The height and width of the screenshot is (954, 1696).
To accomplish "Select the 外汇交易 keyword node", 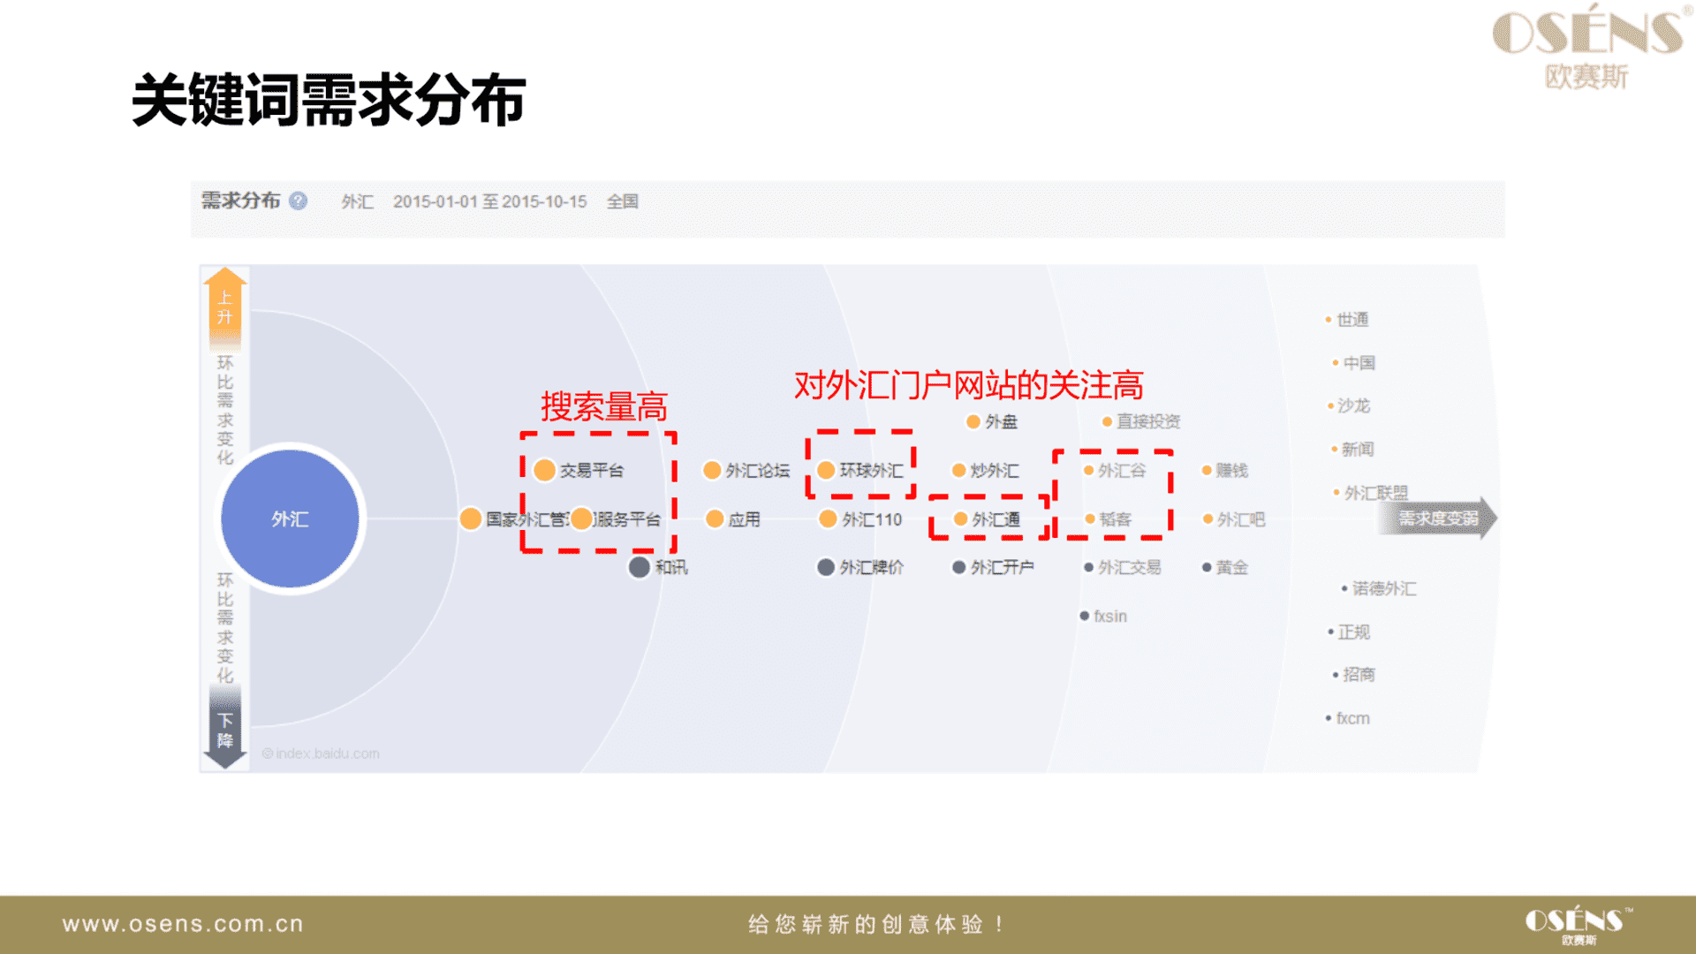I will 1123,567.
